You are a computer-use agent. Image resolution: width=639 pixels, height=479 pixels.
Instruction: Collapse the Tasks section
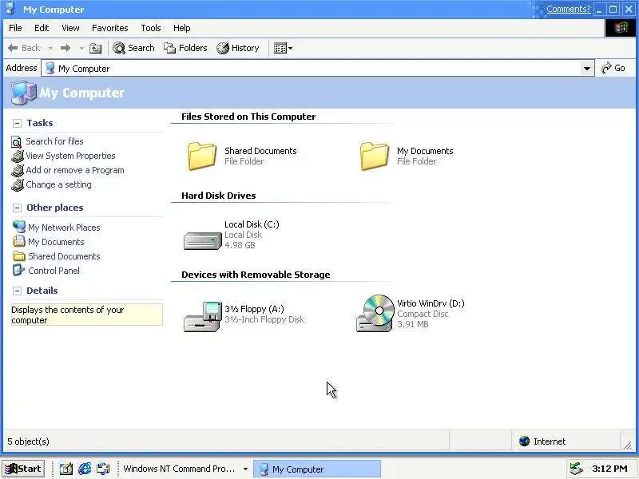[17, 123]
